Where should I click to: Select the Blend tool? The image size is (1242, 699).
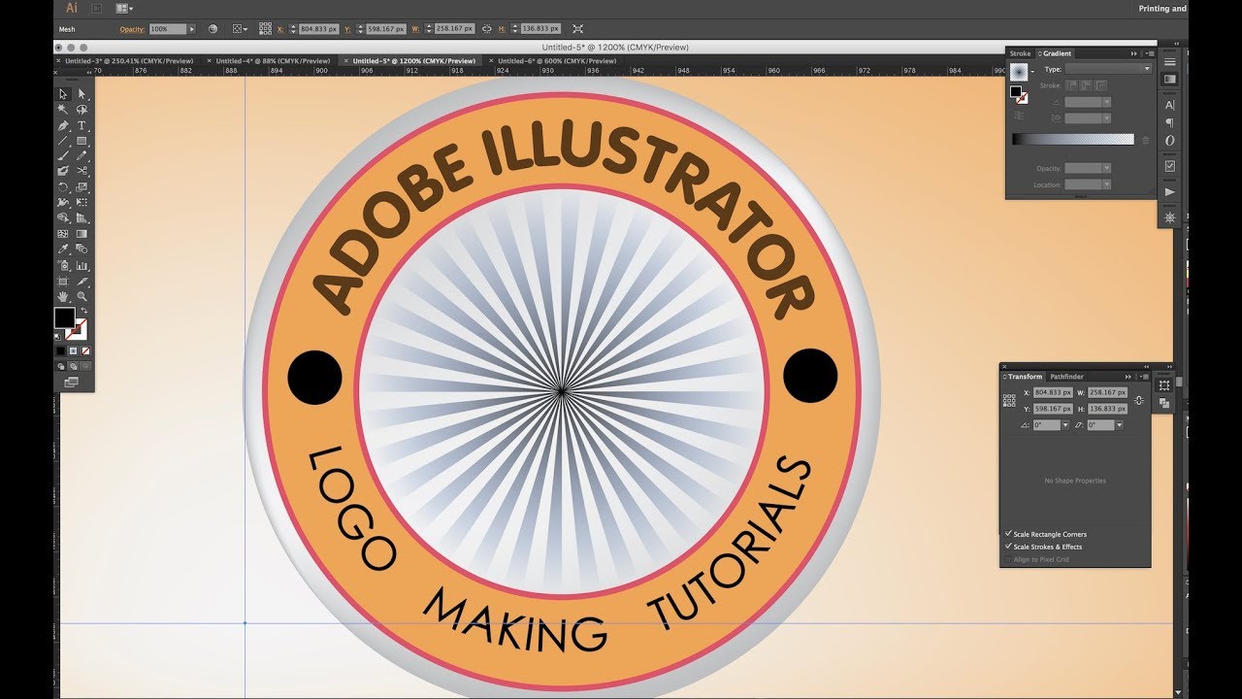click(82, 249)
